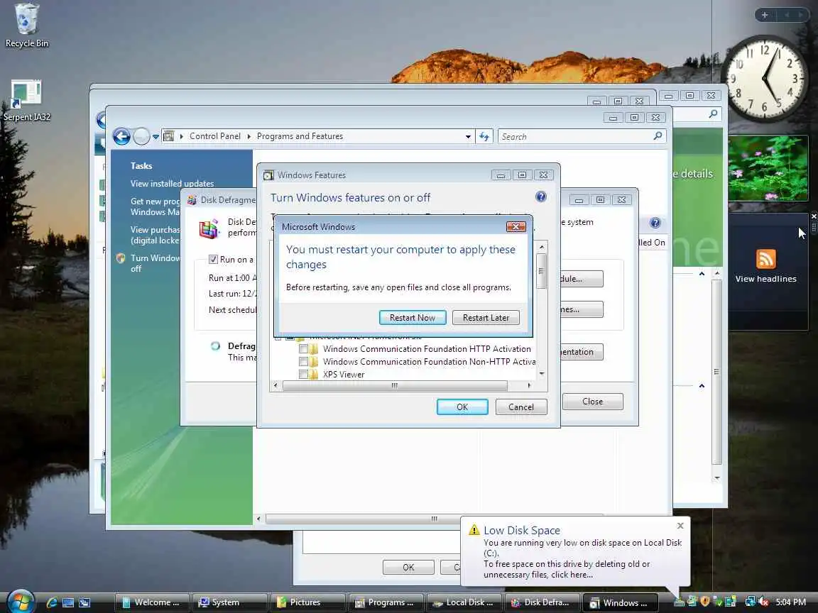Check Windows Communication Foundation HTTP Activation

tap(303, 349)
